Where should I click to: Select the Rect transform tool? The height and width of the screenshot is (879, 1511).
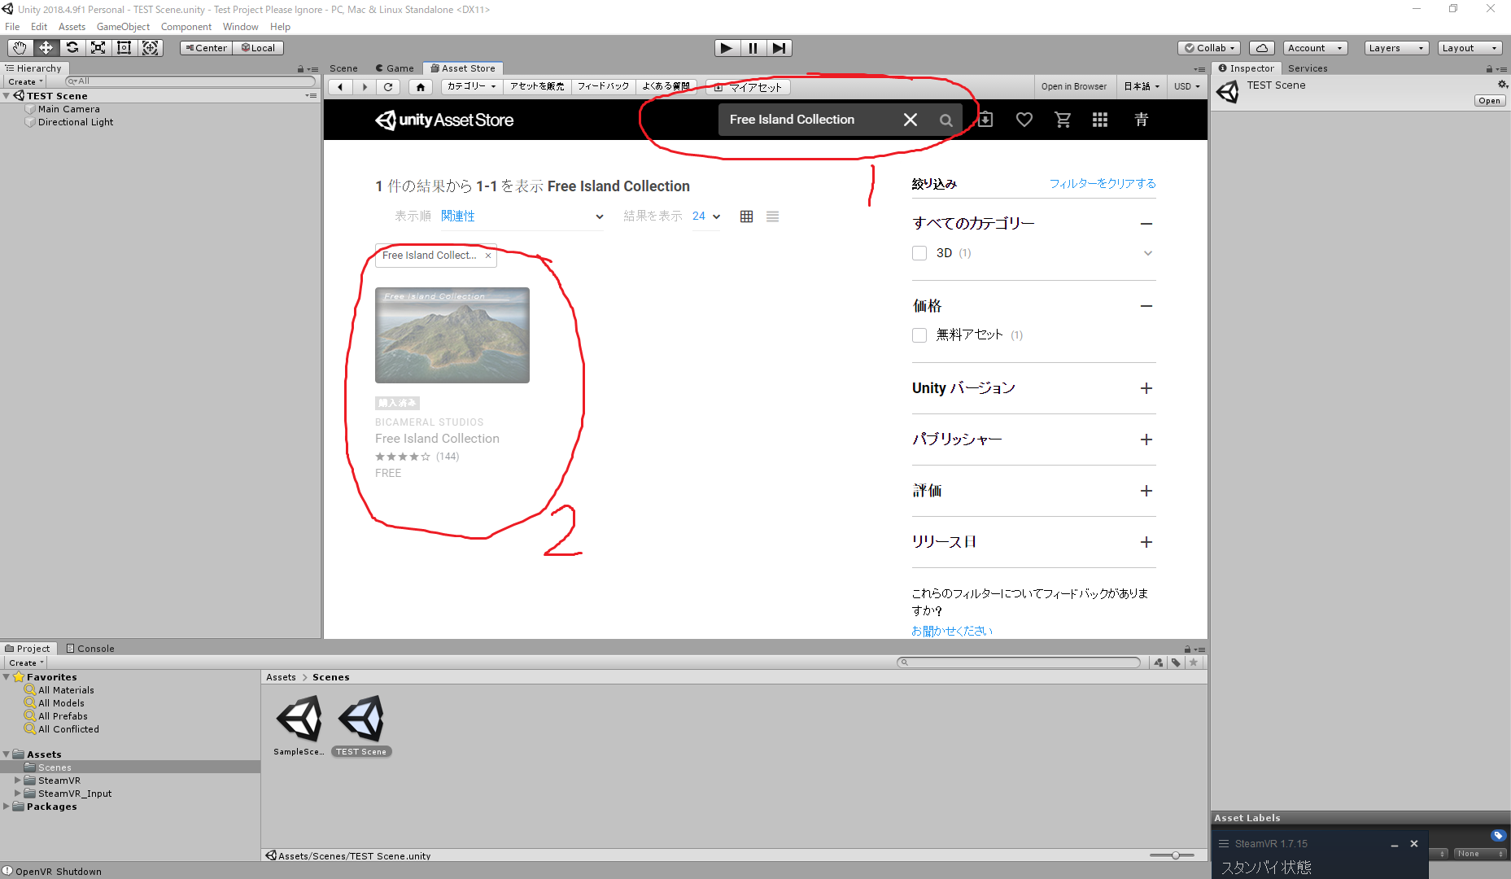[x=124, y=47]
